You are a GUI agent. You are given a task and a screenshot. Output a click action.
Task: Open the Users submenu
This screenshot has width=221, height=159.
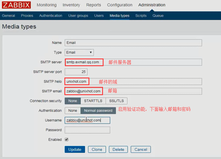click(x=99, y=16)
